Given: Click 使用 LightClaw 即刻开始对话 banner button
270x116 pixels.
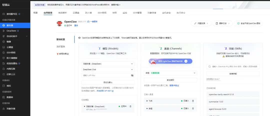Looking at the screenshot, I should (x=170, y=61).
